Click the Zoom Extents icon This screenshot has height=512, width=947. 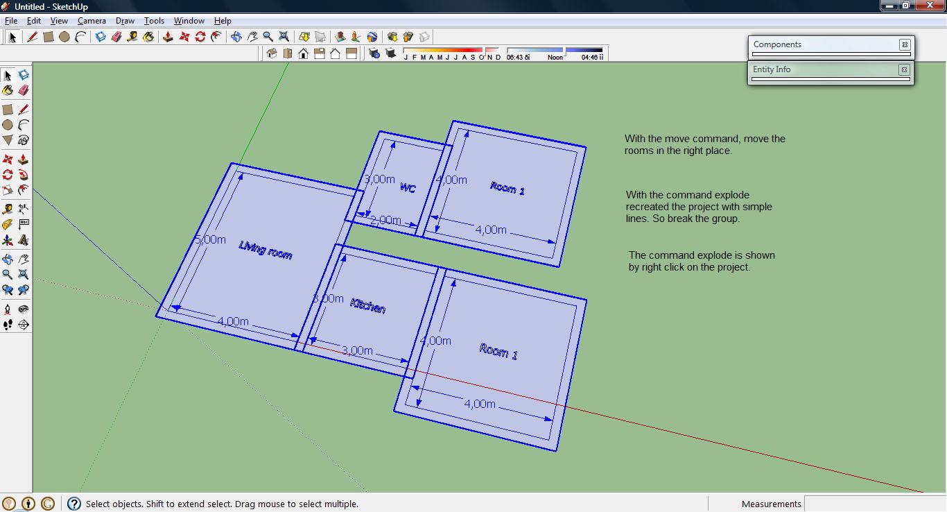pyautogui.click(x=284, y=37)
